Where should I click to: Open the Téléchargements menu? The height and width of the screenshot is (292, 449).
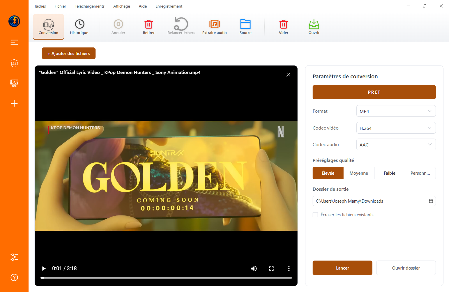tap(90, 6)
